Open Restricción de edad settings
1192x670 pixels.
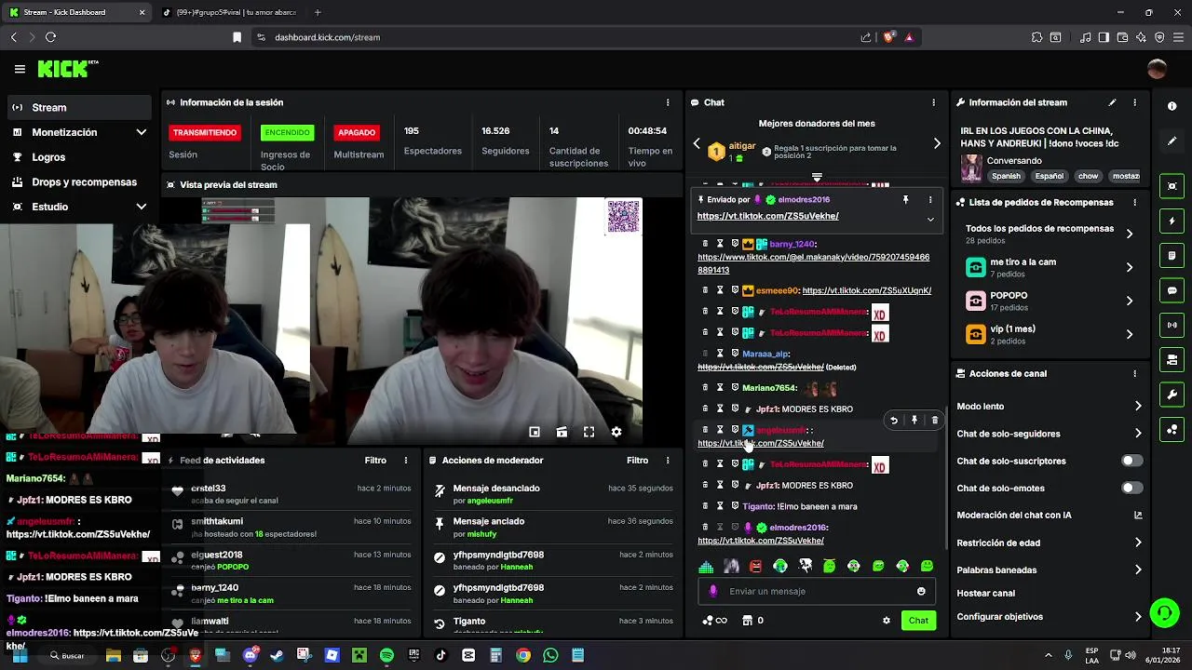[1050, 543]
